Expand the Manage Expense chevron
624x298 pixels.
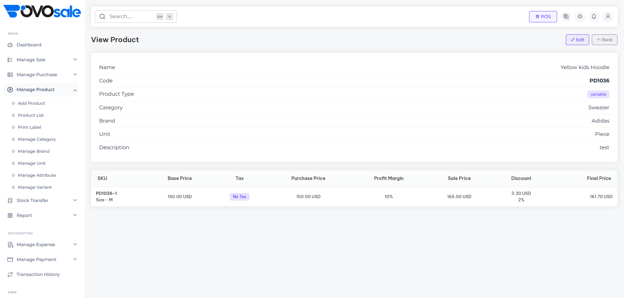tap(75, 244)
